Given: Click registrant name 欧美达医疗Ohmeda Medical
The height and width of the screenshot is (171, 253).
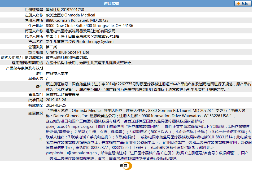Looking at the screenshot, I should pos(71,15).
